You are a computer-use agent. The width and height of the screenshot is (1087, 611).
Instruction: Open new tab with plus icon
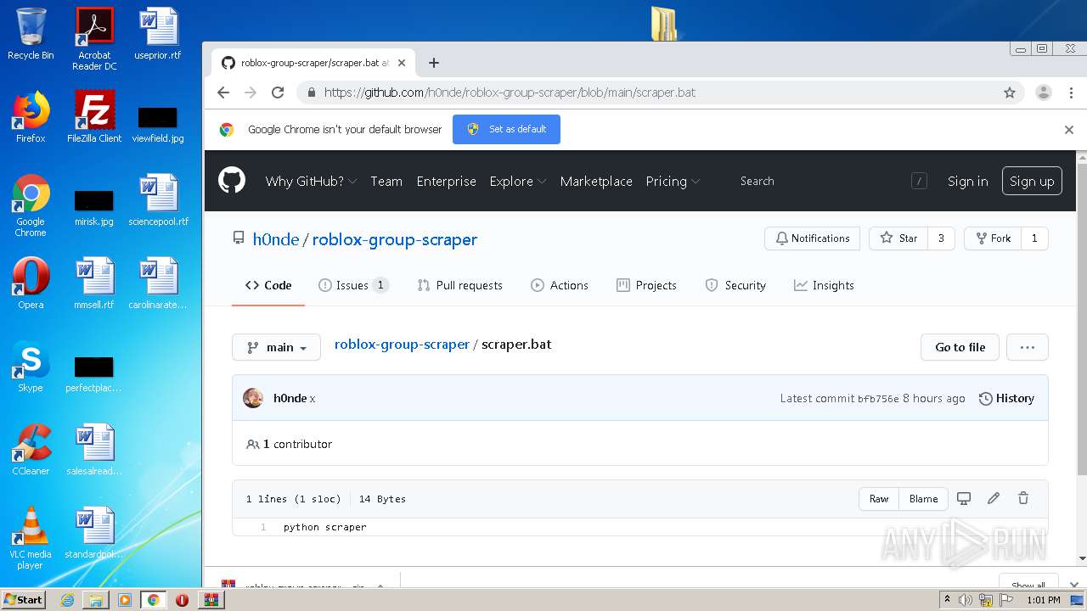(434, 63)
